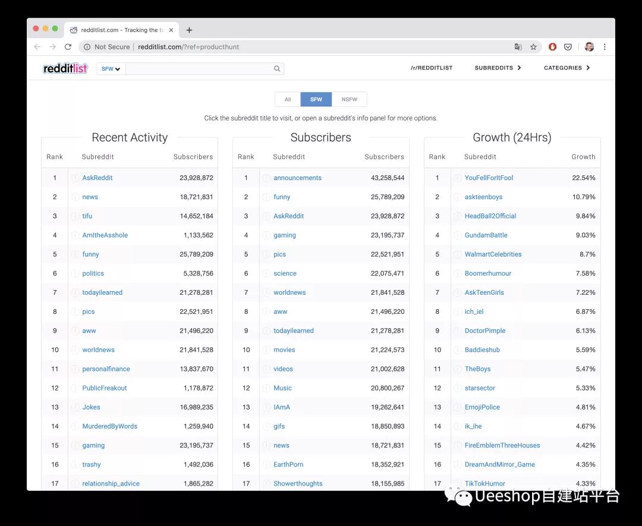This screenshot has height=526, width=642.
Task: Open info panel icon for AmItheAsshole
Action: [75, 235]
